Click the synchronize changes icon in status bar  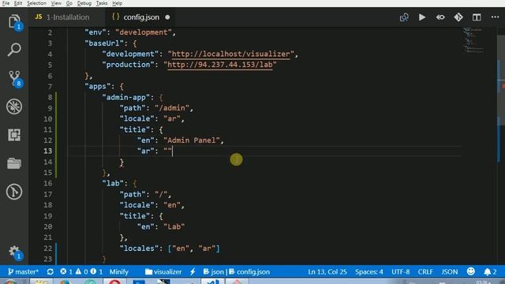pyautogui.click(x=50, y=271)
